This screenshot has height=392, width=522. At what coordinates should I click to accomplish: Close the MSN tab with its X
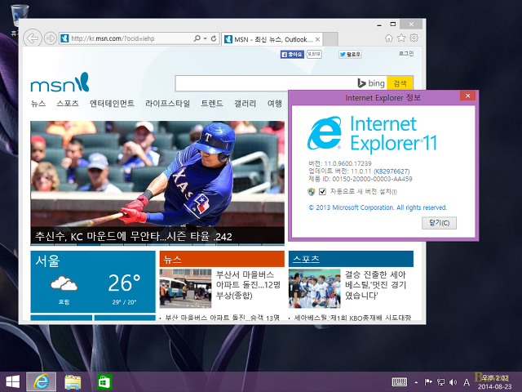(x=317, y=39)
